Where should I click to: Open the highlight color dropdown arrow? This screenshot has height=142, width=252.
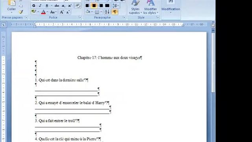coord(38,12)
